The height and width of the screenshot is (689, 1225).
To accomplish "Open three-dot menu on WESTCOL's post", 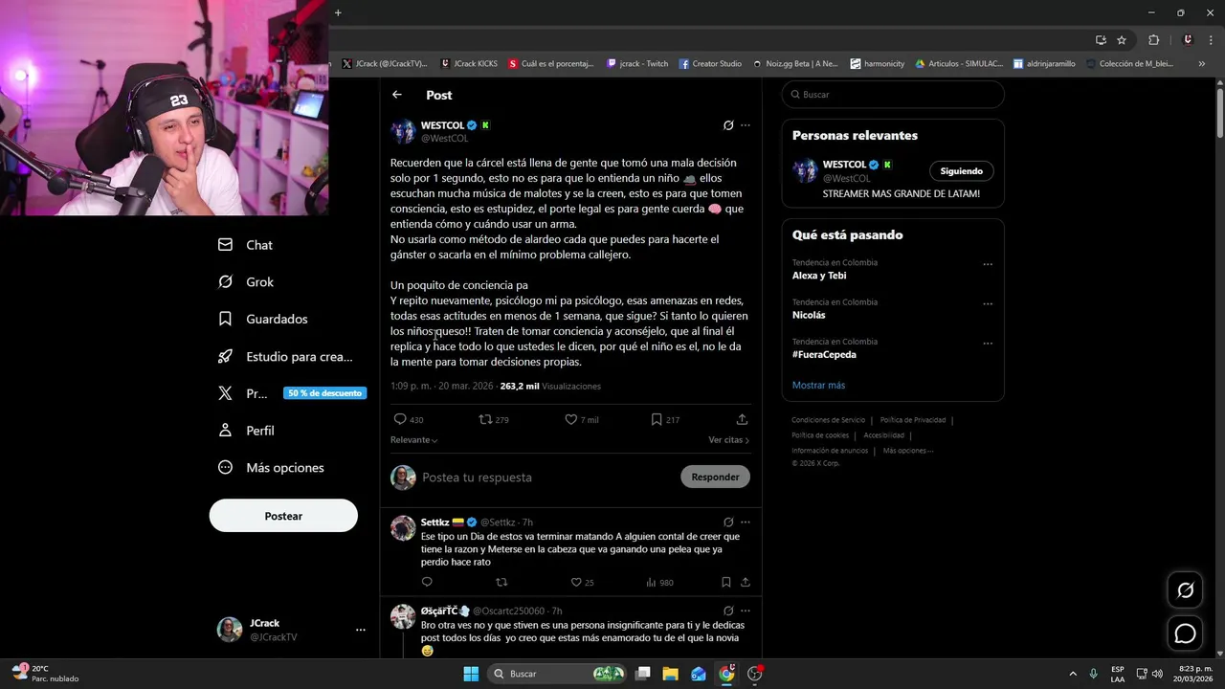I will (746, 125).
